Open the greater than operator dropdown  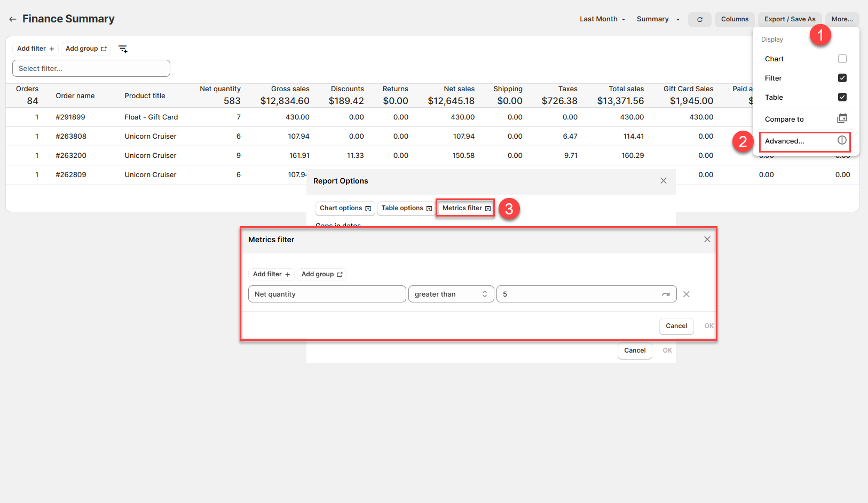451,294
